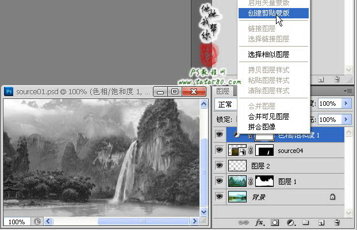
Task: Click the horizontal scrollbar left arrow
Action: point(48,221)
